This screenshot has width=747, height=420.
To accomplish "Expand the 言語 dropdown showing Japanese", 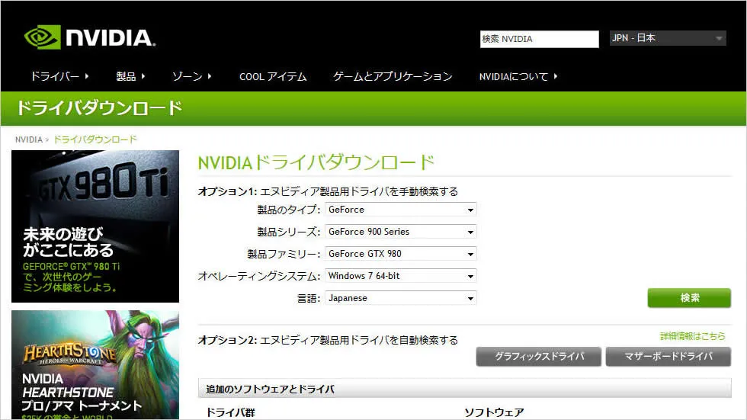I will point(400,298).
